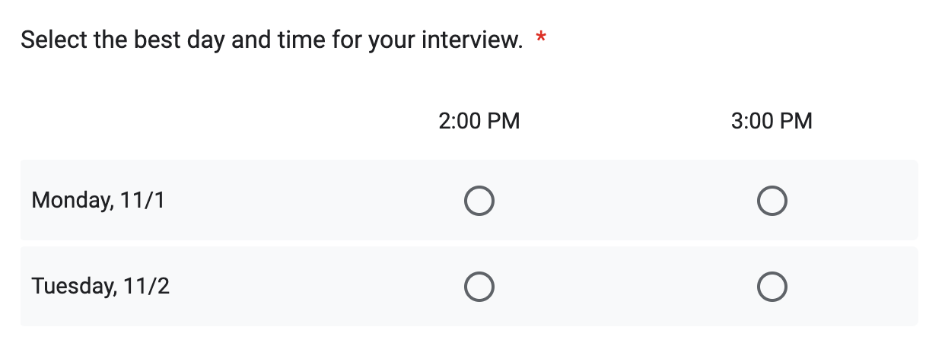Image resolution: width=945 pixels, height=362 pixels.
Task: Click the word "Monday" in the grid
Action: 72,201
